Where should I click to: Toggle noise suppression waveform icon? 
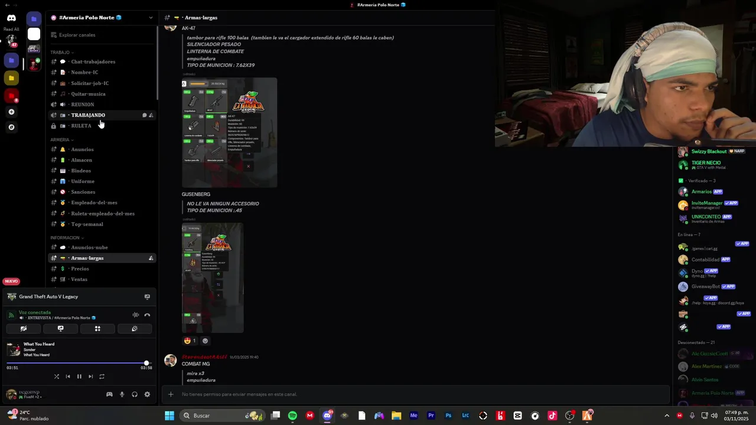tap(136, 315)
